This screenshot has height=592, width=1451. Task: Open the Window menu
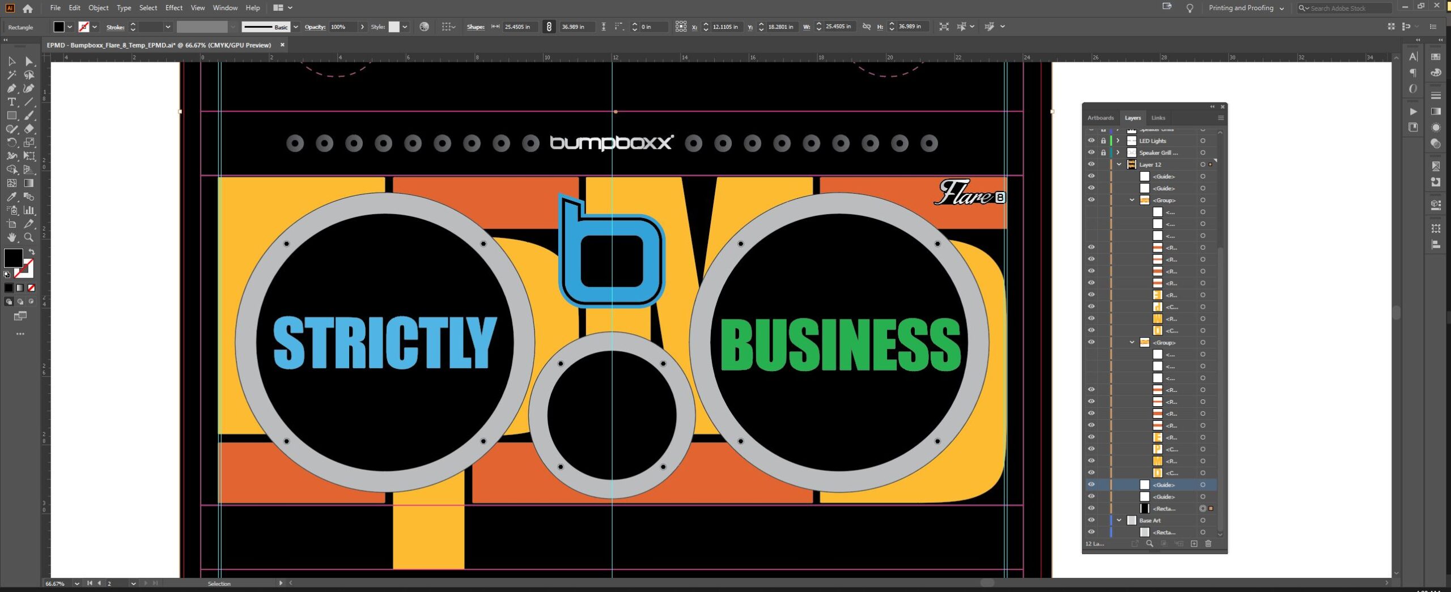tap(225, 8)
